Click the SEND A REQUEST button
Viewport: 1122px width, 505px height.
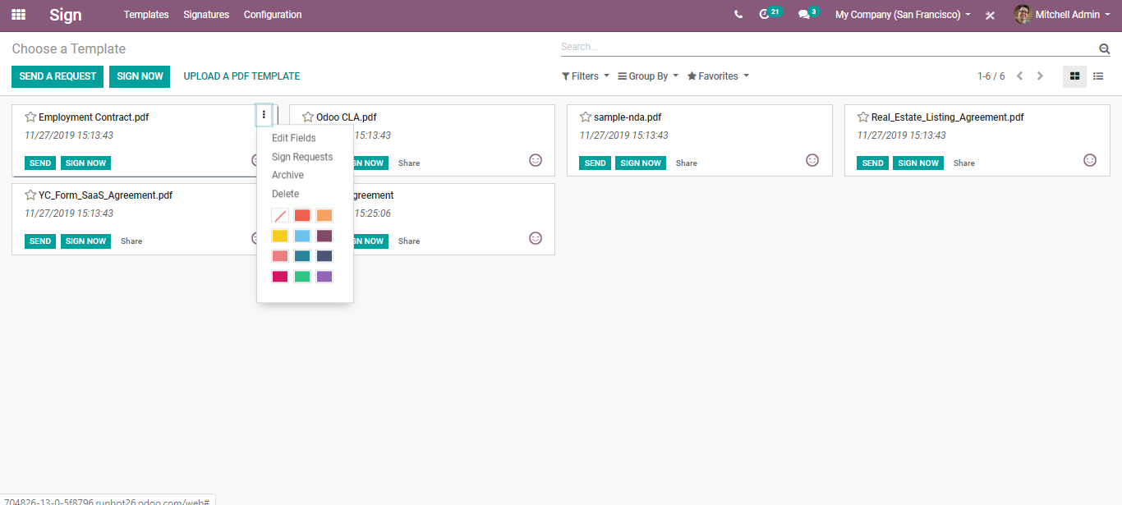[x=57, y=76]
